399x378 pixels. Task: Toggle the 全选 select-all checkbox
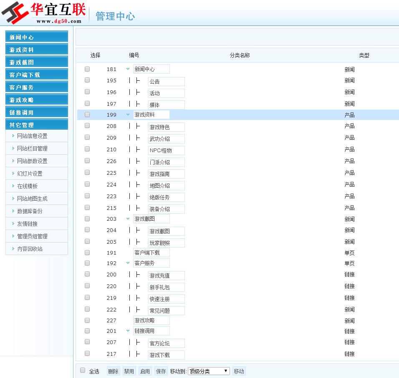click(83, 370)
